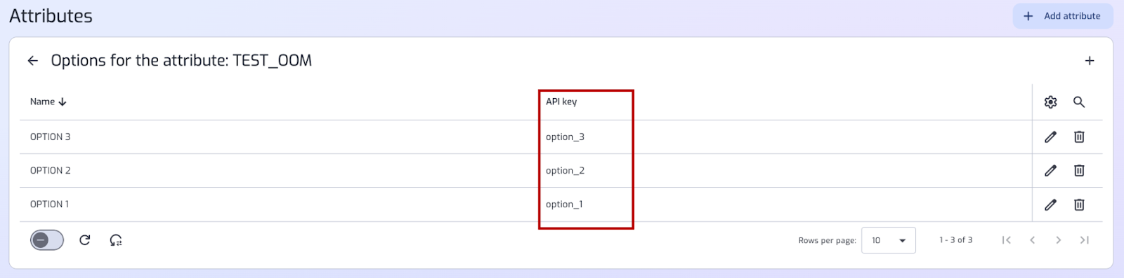
Task: Delete OPTION 3 using trash icon
Action: [1079, 137]
